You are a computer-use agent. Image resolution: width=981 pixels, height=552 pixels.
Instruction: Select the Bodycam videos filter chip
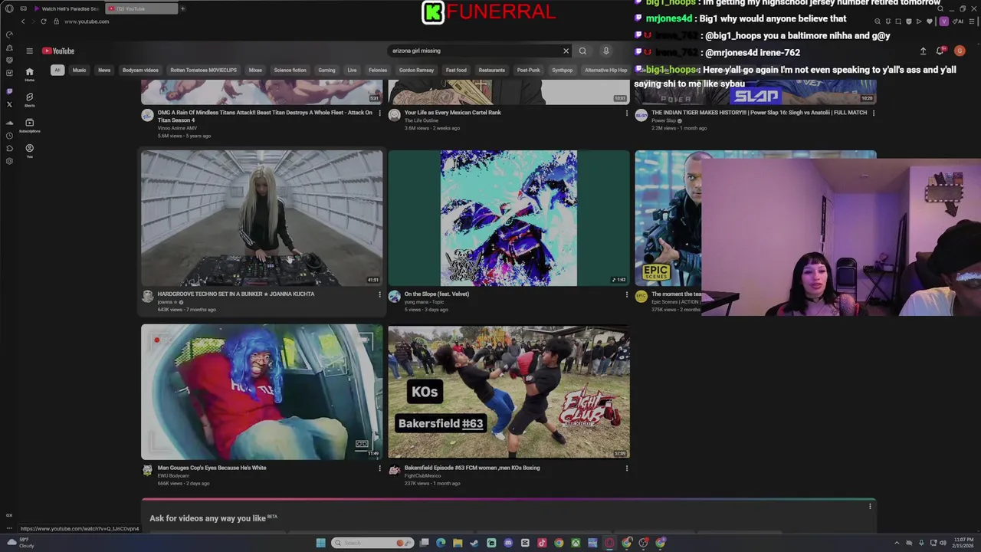pos(140,70)
